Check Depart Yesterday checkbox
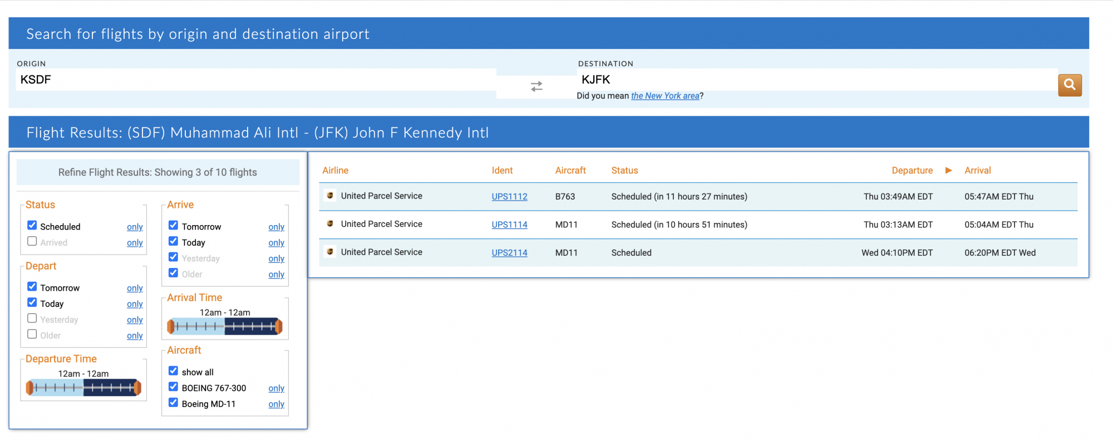Viewport: 1113px width, 443px height. pyautogui.click(x=32, y=318)
